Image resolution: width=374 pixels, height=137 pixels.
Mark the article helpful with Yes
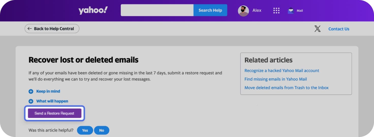pos(85,130)
